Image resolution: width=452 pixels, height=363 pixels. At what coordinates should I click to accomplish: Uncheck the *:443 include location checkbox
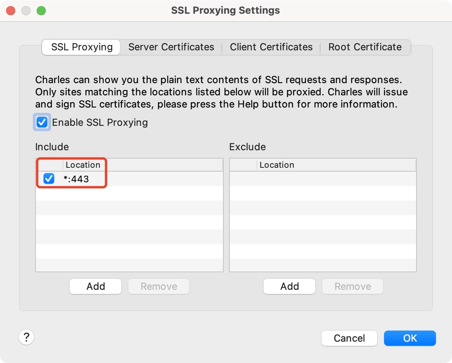[49, 178]
